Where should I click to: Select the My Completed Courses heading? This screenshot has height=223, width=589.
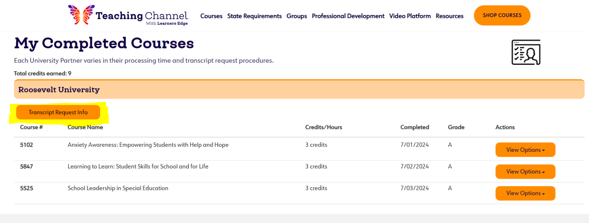pos(104,43)
